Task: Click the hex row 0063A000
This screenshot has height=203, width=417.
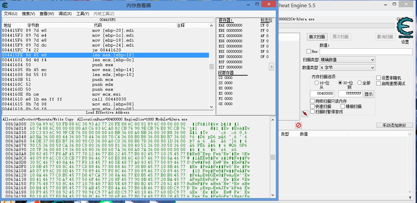Action: [x=136, y=124]
